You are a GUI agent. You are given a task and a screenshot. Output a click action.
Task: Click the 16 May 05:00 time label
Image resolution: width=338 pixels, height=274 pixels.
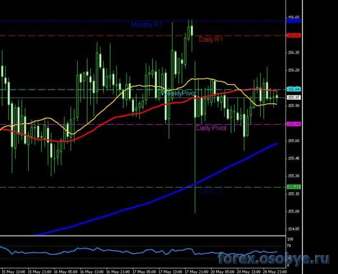point(66,272)
